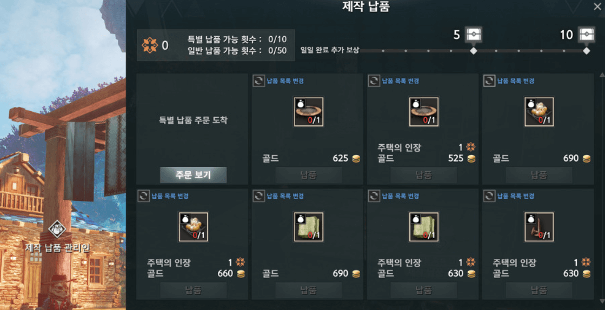Image resolution: width=605 pixels, height=310 pixels.
Task: Select the red hammer tool item icon
Action: 539,227
